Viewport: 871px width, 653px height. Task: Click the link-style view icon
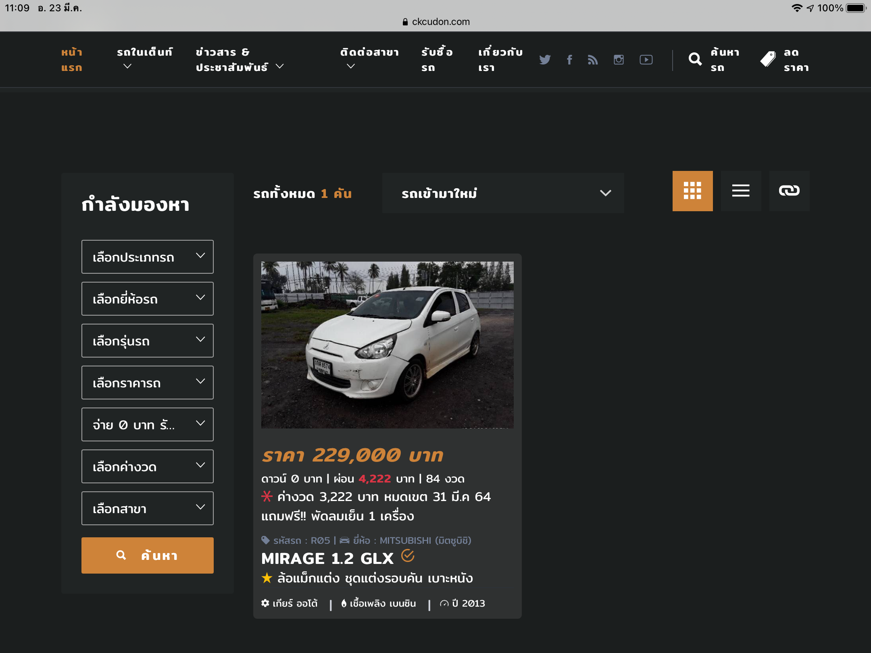tap(789, 191)
